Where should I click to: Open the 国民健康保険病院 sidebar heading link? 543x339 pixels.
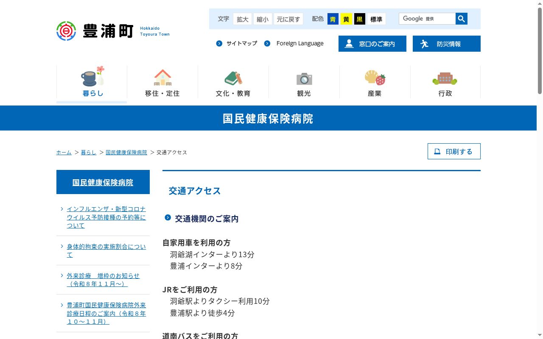click(103, 182)
